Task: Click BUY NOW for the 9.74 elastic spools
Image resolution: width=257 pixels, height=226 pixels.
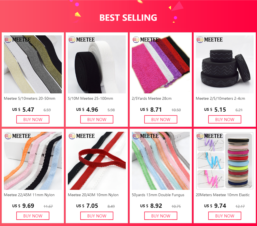Action: coord(225,216)
